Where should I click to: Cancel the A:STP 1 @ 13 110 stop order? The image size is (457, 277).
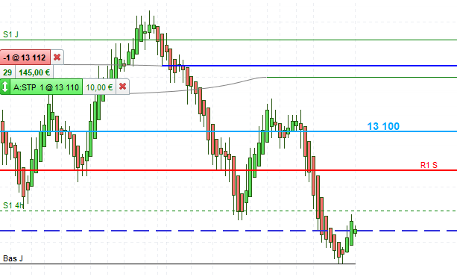[123, 87]
